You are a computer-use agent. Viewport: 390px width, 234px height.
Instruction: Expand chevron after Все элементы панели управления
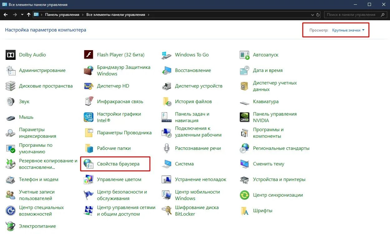[x=149, y=15]
